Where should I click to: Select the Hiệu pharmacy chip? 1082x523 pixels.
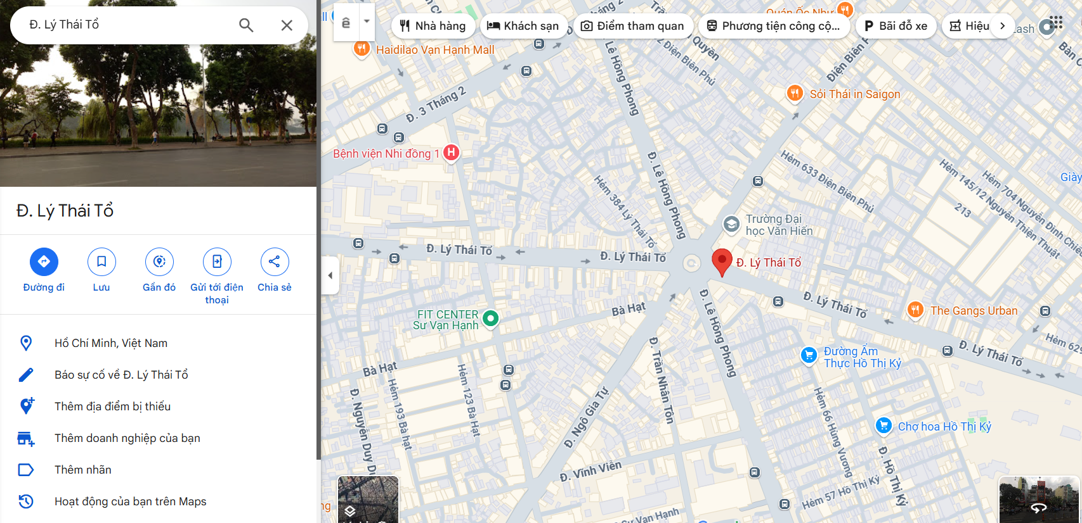pyautogui.click(x=969, y=26)
